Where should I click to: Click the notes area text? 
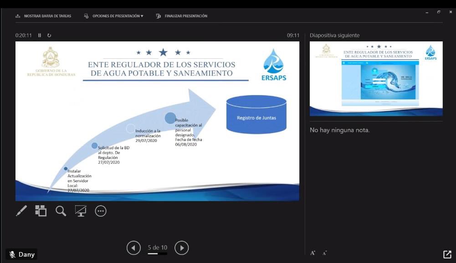pos(340,130)
